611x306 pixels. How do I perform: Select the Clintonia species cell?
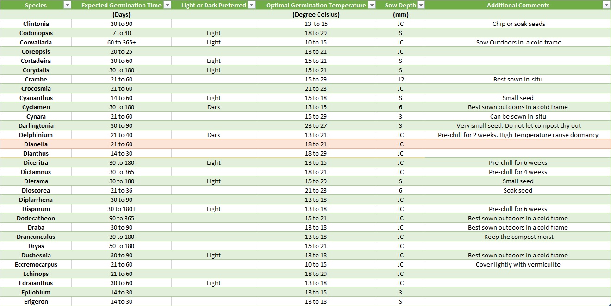36,24
